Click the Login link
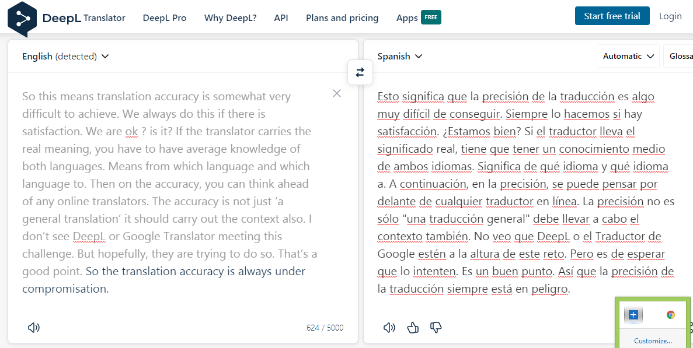The image size is (693, 348). coord(670,16)
